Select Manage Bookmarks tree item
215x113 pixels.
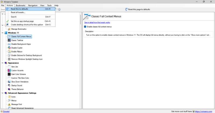(x=19, y=29)
